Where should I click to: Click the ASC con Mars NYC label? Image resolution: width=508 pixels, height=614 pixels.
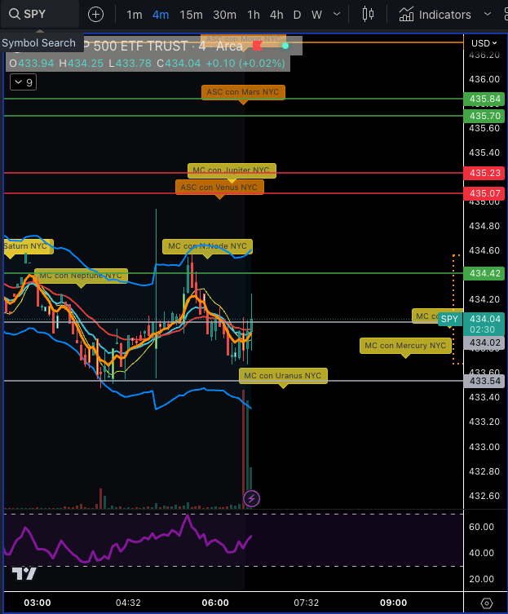click(243, 92)
